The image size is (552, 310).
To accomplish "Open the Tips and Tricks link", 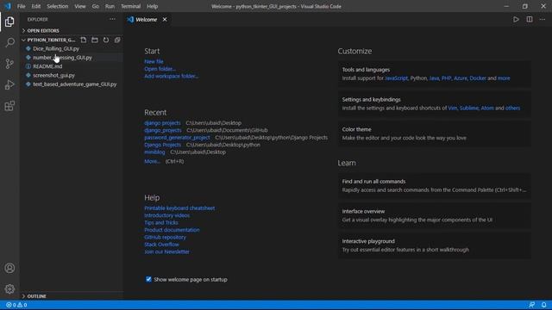I will [161, 222].
